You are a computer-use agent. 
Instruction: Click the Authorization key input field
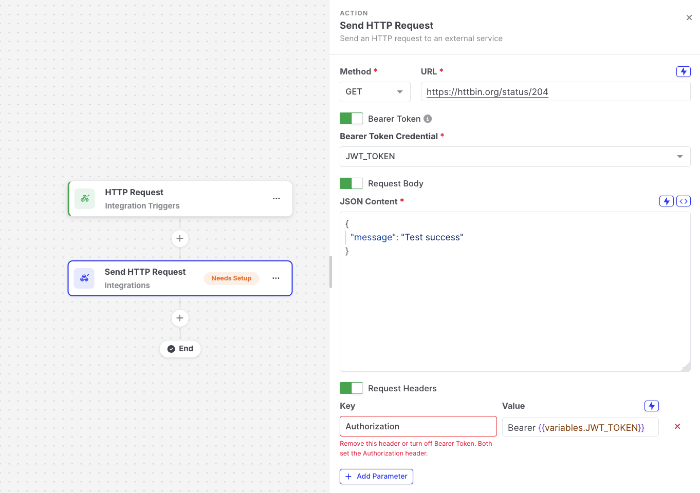pos(418,426)
